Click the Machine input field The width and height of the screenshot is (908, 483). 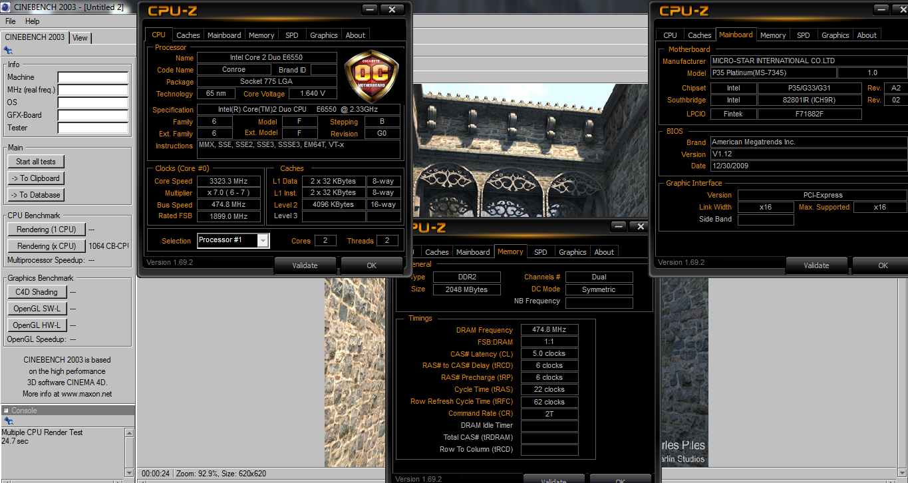click(x=92, y=77)
